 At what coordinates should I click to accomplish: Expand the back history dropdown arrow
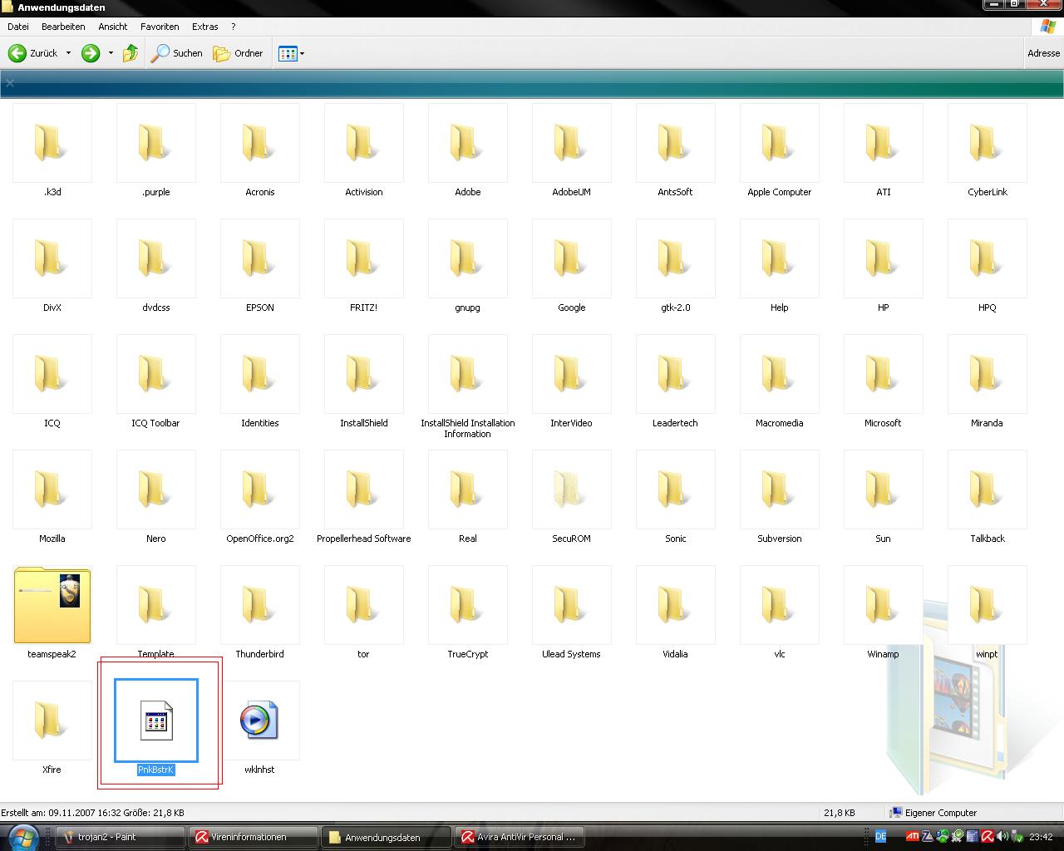click(68, 53)
